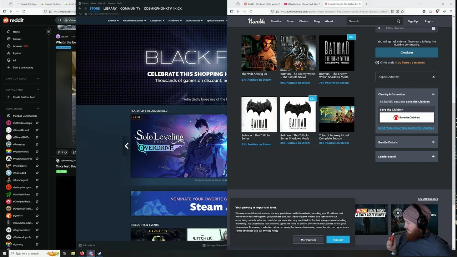Click the Checkout button

(407, 52)
